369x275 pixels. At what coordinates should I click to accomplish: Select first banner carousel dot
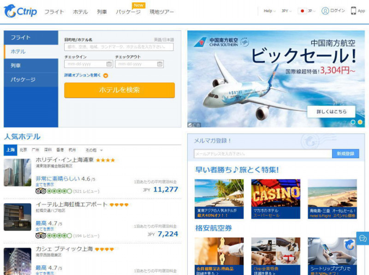click(x=353, y=122)
